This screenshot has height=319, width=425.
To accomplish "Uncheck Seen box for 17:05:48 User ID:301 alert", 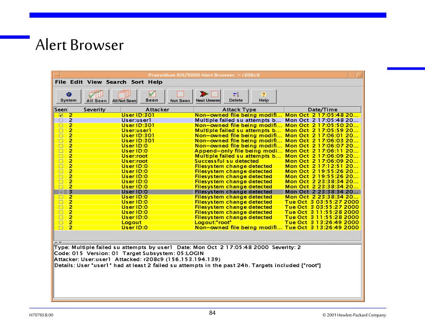I will click(x=61, y=115).
